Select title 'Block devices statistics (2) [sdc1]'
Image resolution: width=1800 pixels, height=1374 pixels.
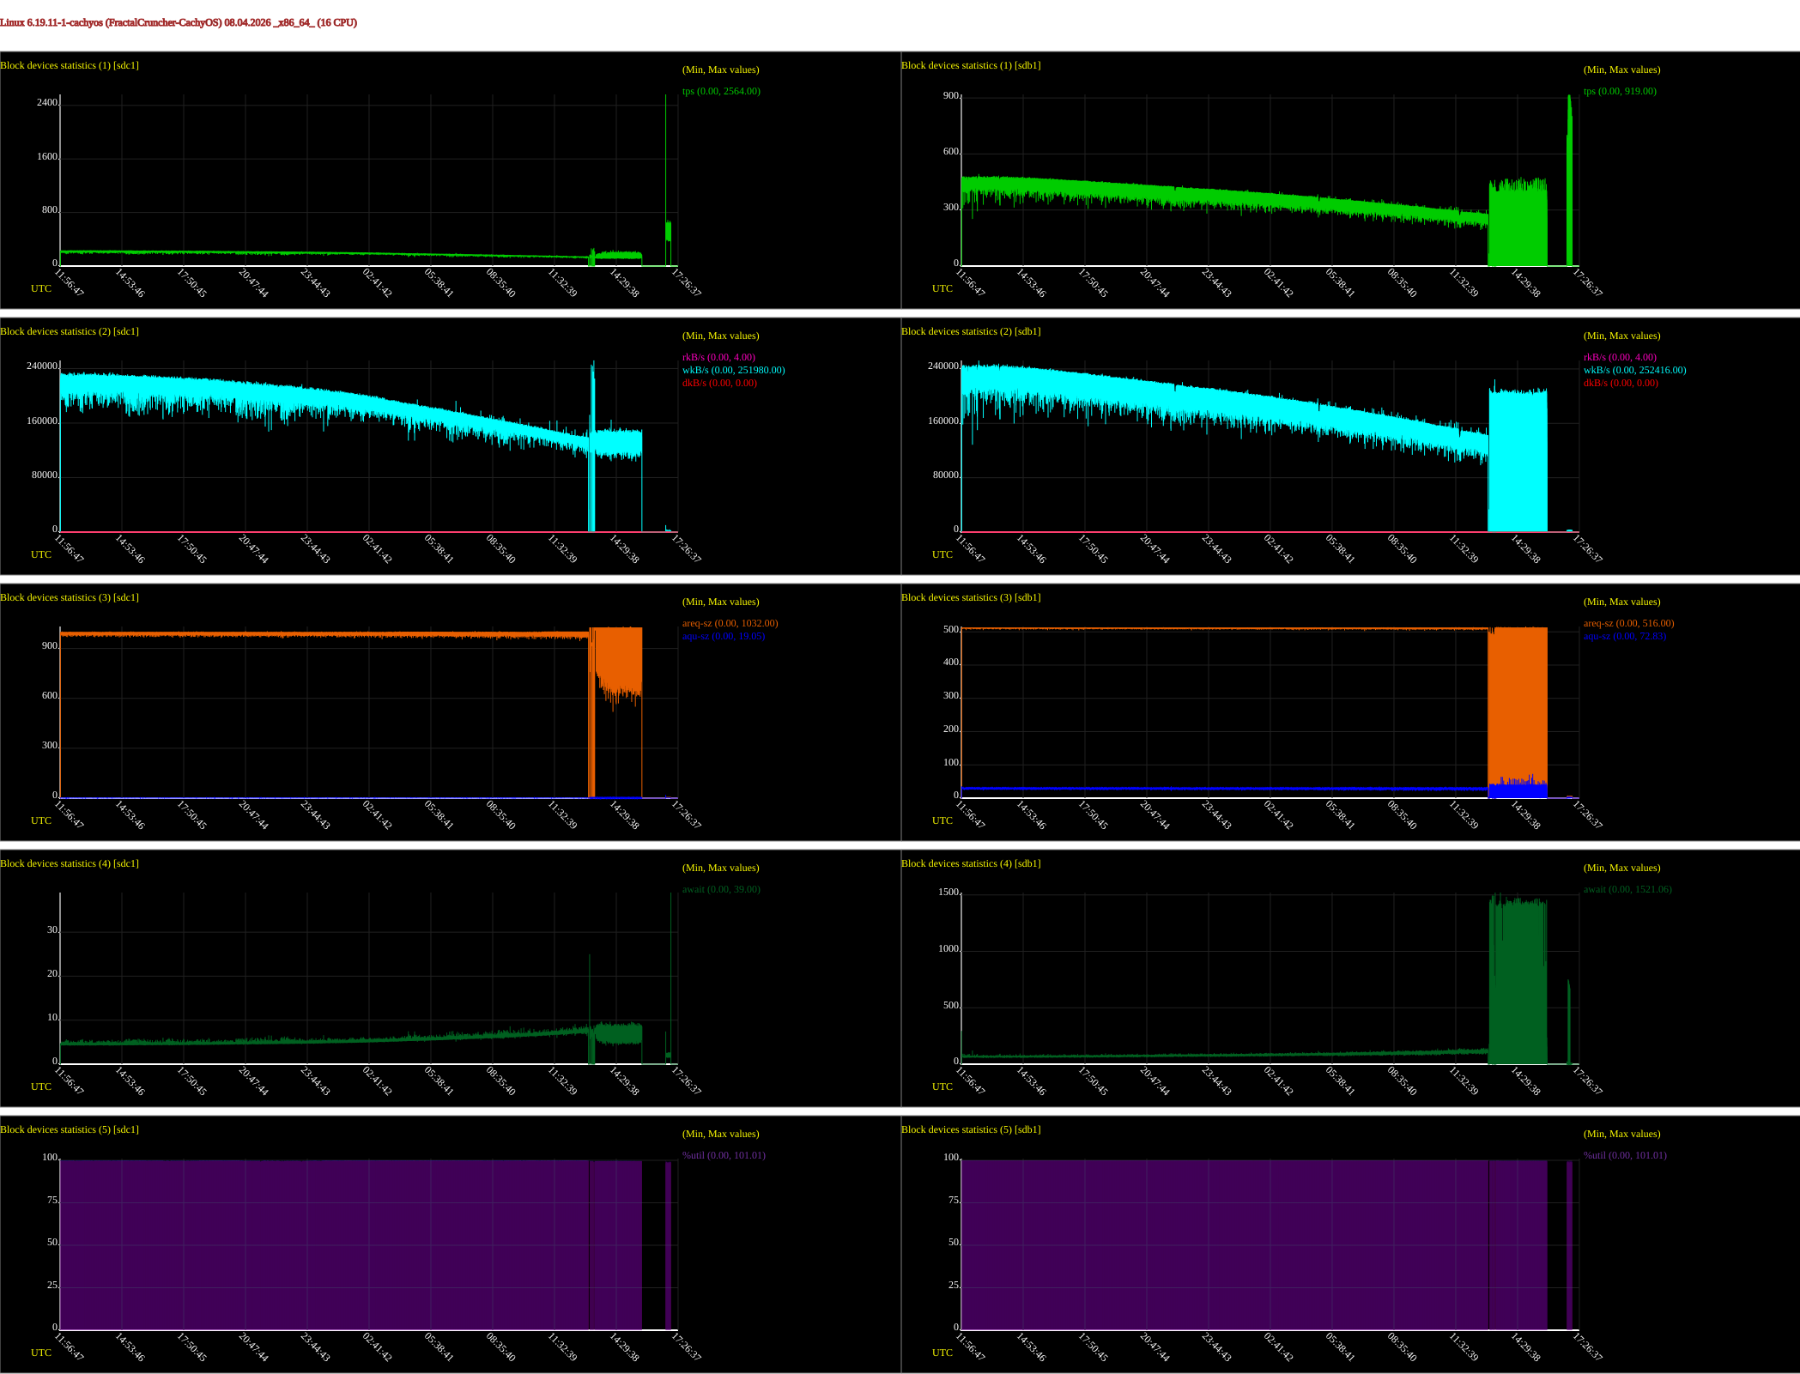click(70, 331)
